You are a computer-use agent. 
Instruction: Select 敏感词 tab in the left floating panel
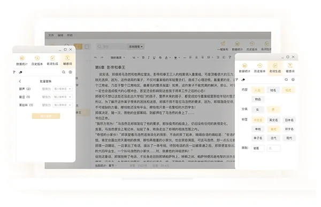click(67, 60)
